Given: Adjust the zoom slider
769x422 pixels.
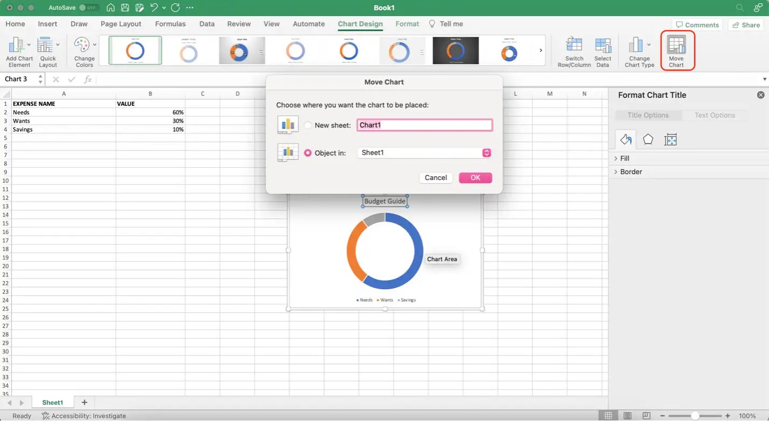Looking at the screenshot, I should 695,415.
